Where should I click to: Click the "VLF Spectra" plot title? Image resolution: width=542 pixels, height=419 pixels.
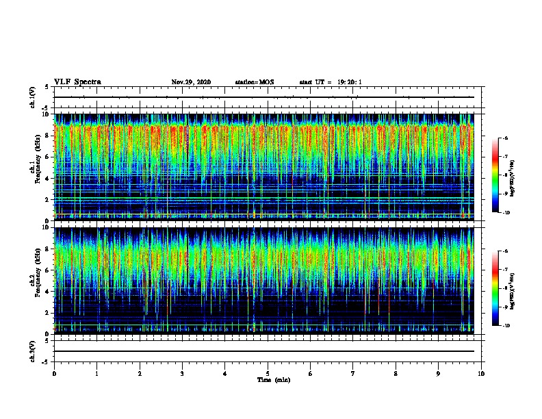[77, 82]
